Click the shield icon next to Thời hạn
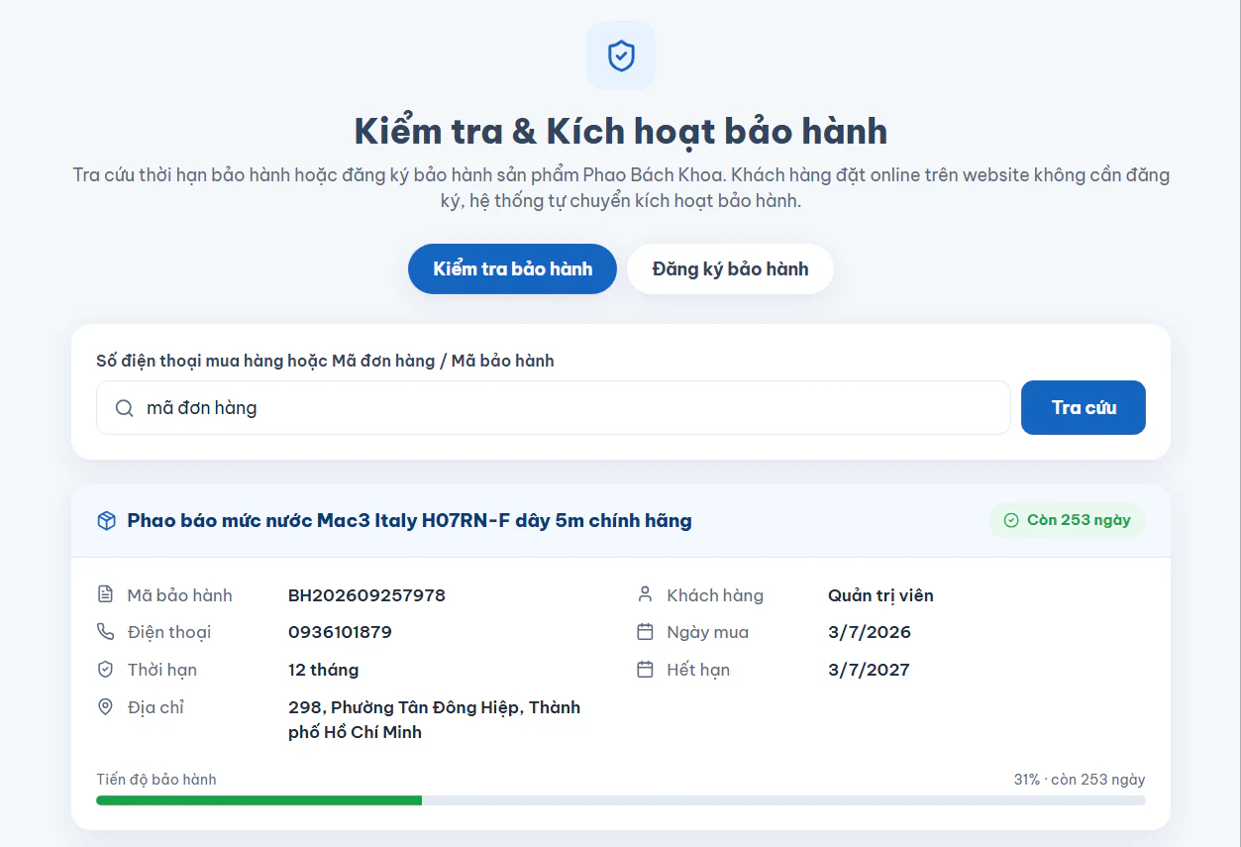The width and height of the screenshot is (1241, 847). 105,670
